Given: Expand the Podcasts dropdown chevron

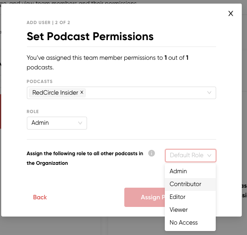Looking at the screenshot, I should [209, 93].
